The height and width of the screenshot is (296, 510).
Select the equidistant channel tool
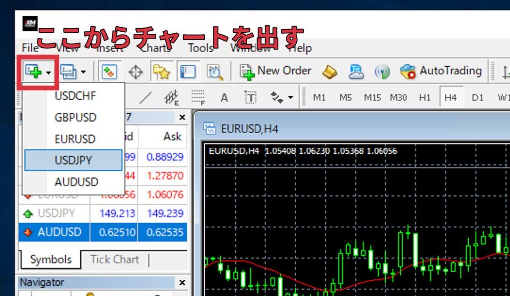point(171,98)
